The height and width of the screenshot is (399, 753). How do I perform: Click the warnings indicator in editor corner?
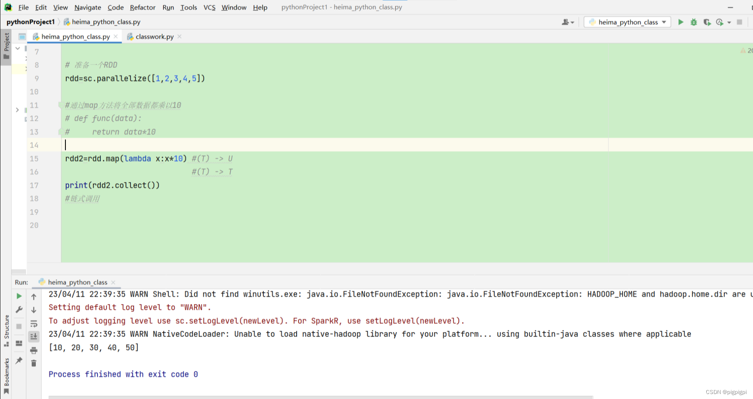pyautogui.click(x=746, y=50)
